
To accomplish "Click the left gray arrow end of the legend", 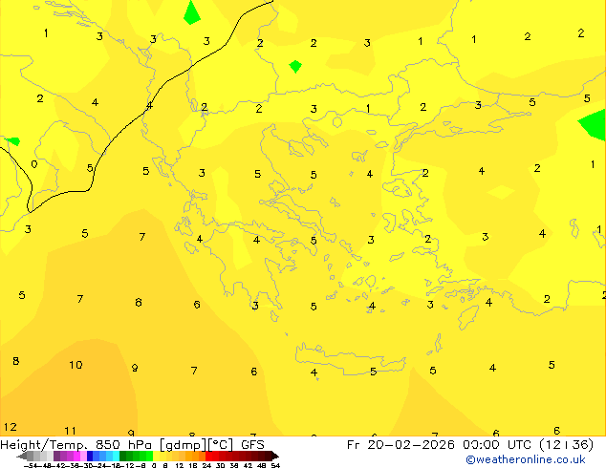I will click(x=22, y=456).
